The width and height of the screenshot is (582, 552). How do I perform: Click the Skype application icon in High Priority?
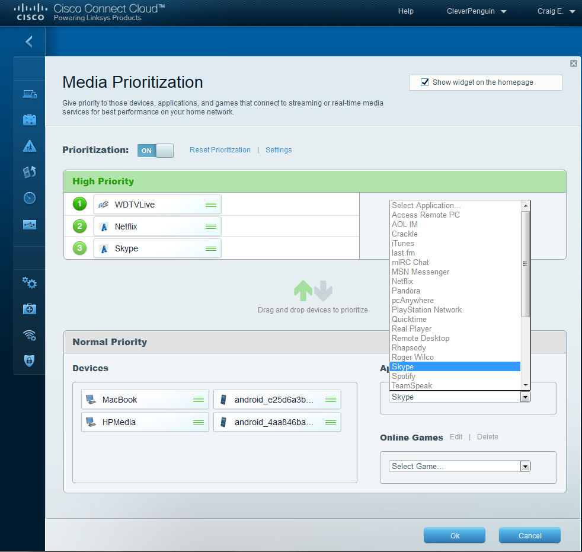click(x=104, y=248)
